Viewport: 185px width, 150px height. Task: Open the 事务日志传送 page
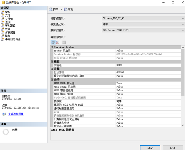[13, 39]
